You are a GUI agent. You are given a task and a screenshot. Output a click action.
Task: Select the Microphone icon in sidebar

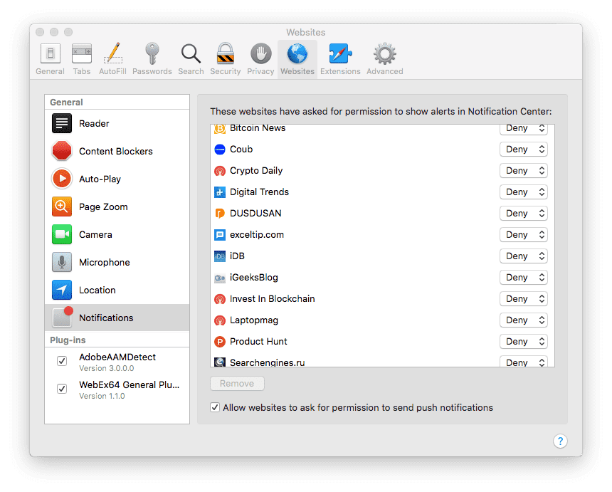click(62, 262)
